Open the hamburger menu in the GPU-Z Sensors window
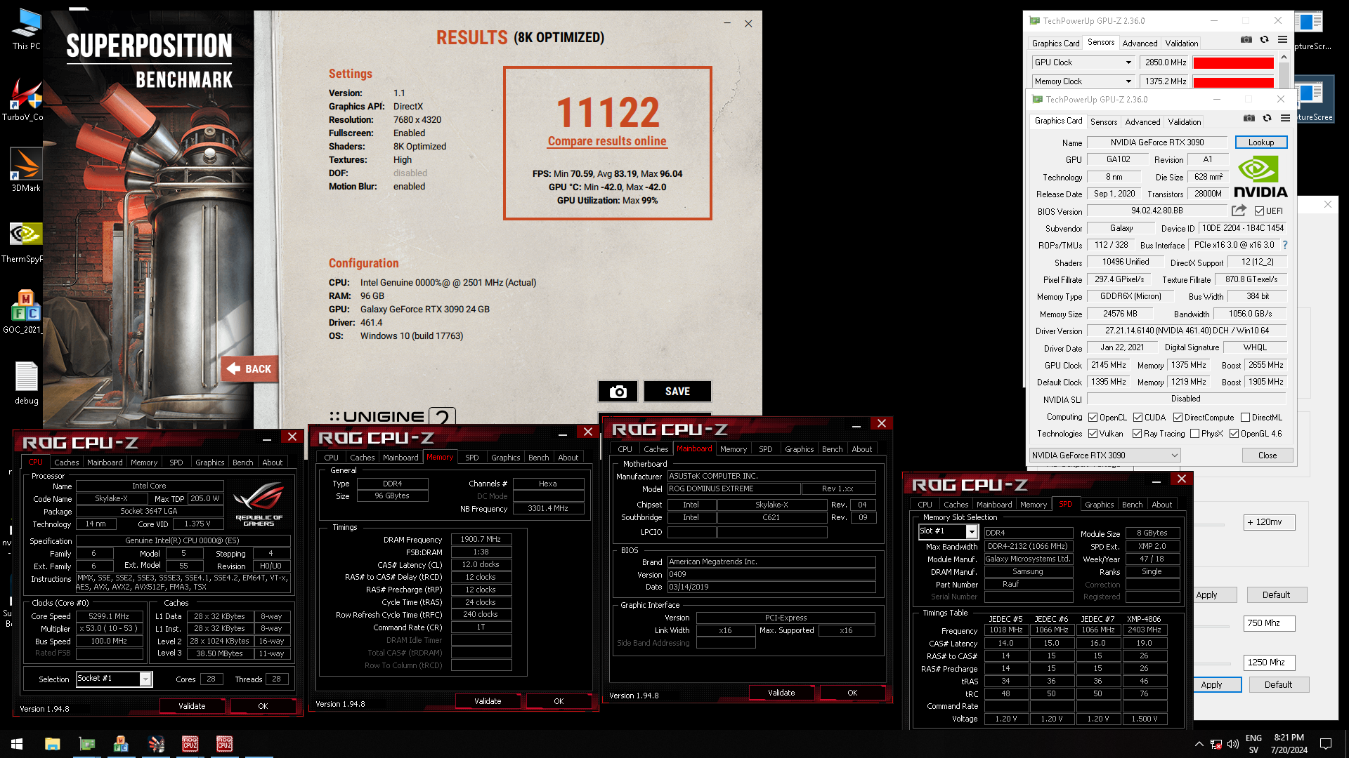The width and height of the screenshot is (1349, 758). coord(1282,40)
